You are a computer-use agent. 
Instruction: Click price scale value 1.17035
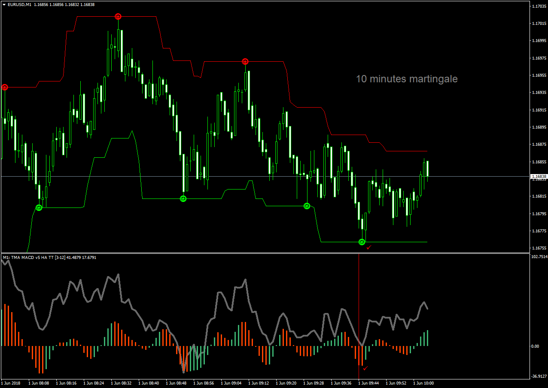[x=539, y=6]
